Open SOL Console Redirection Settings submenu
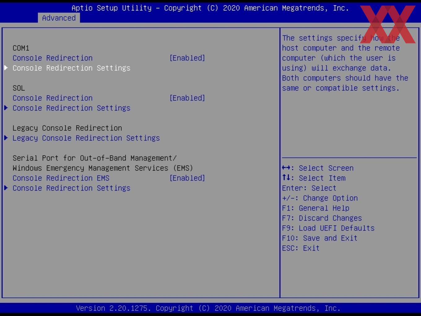 pyautogui.click(x=72, y=108)
